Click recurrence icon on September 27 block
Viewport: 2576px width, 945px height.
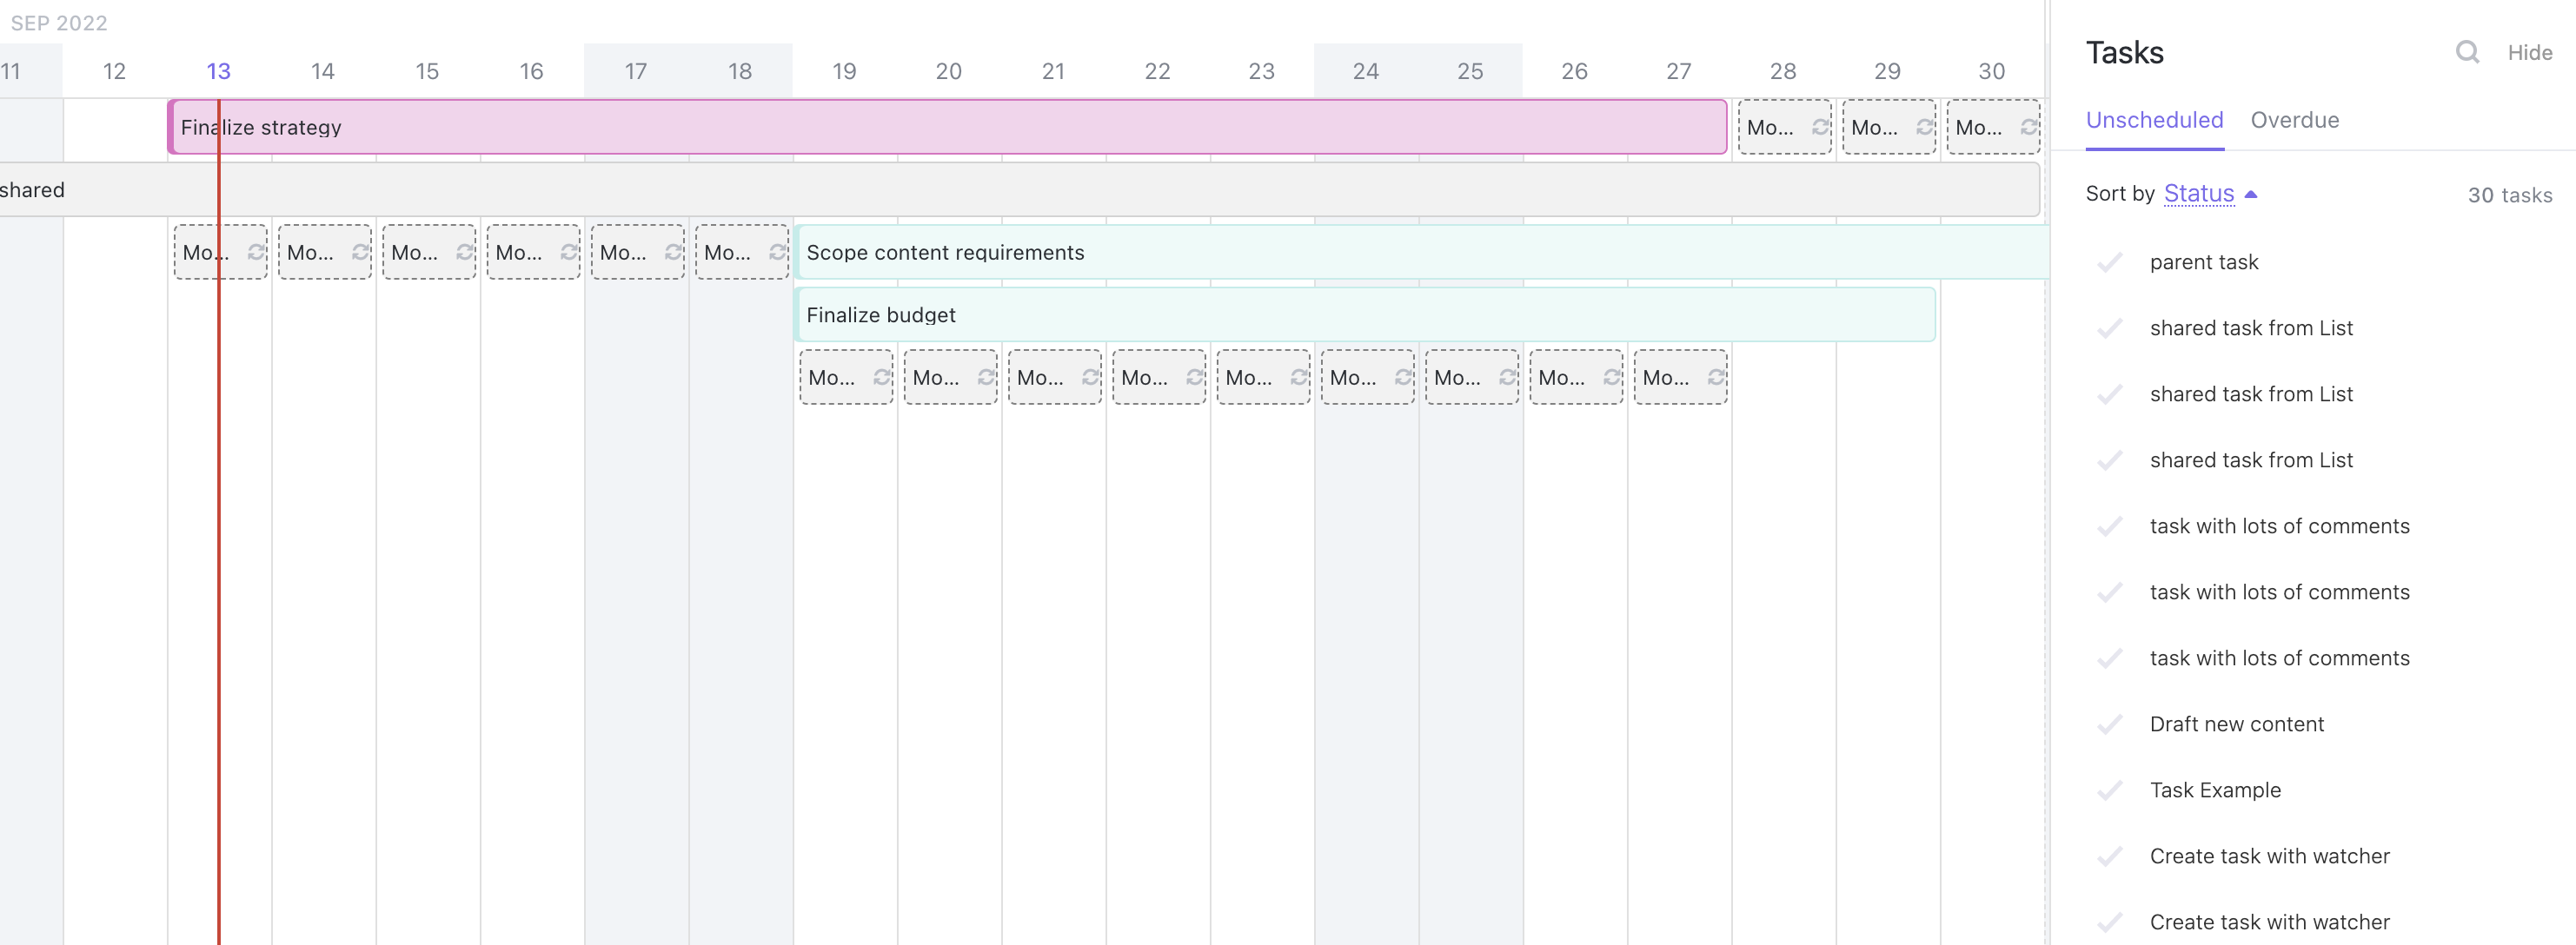coord(1716,377)
